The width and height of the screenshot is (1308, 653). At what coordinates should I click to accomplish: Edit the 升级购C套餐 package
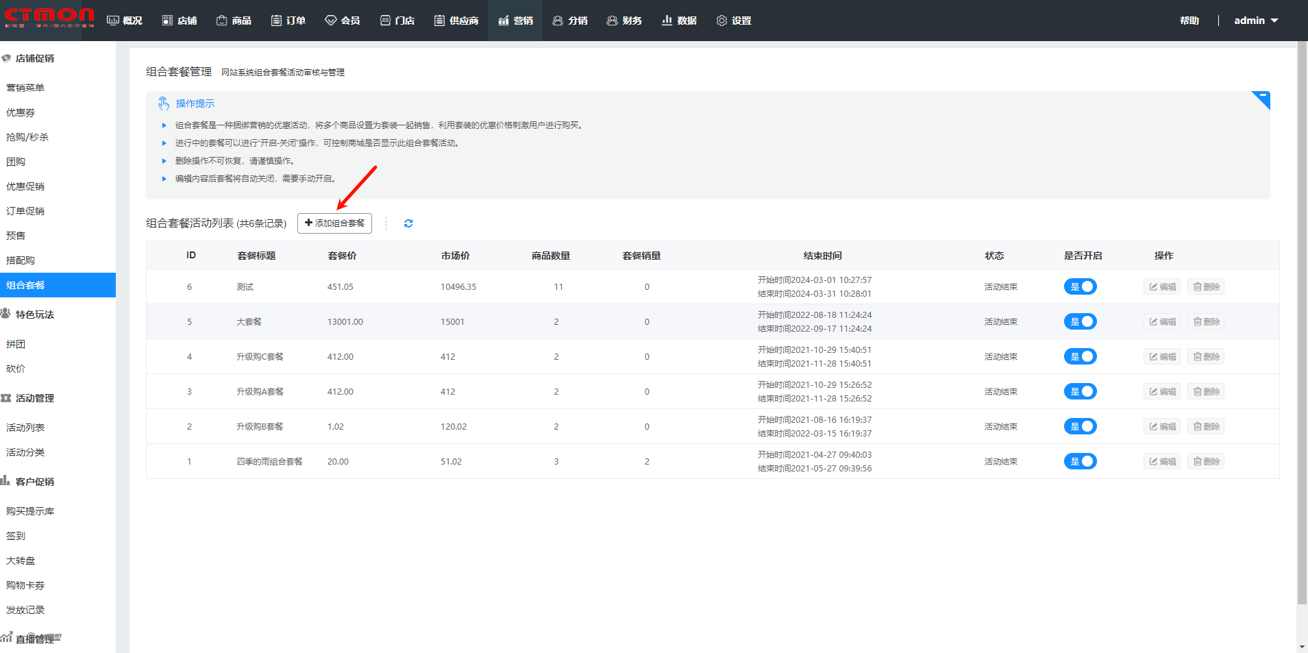pos(1162,357)
